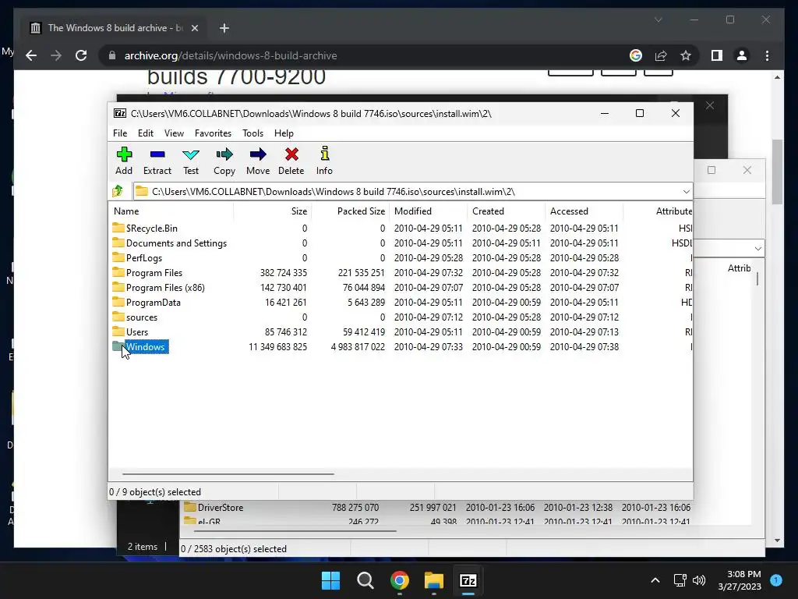This screenshot has height=599, width=798.
Task: Open the taskbar clock and date
Action: pyautogui.click(x=740, y=580)
